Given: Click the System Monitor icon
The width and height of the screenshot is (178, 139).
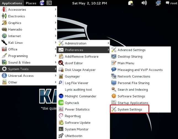Looking at the screenshot, I should (x=61, y=129).
